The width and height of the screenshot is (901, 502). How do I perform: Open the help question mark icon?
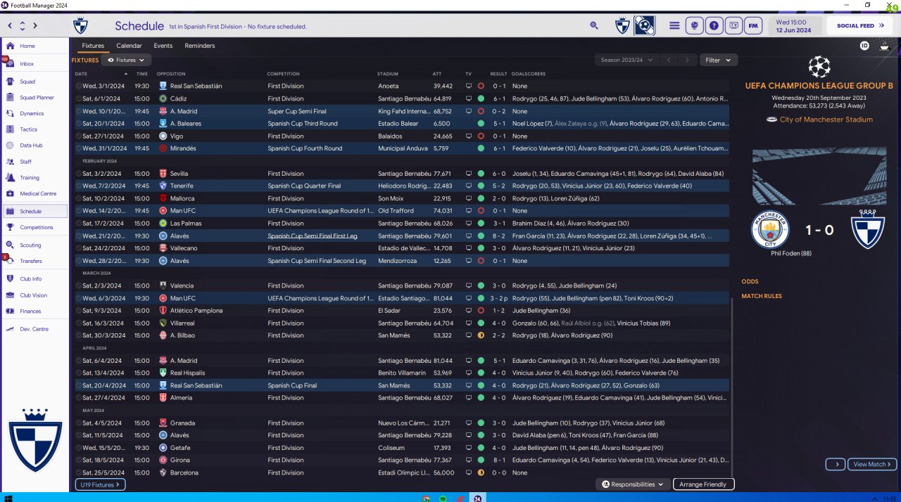(714, 26)
